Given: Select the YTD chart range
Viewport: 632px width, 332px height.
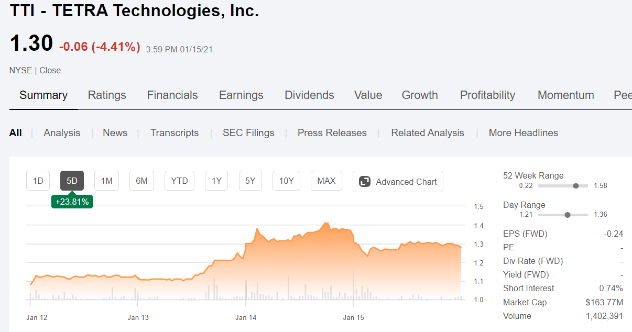Looking at the screenshot, I should [x=179, y=180].
